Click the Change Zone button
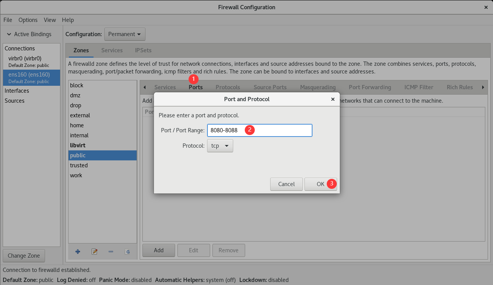The width and height of the screenshot is (493, 285). 24,256
